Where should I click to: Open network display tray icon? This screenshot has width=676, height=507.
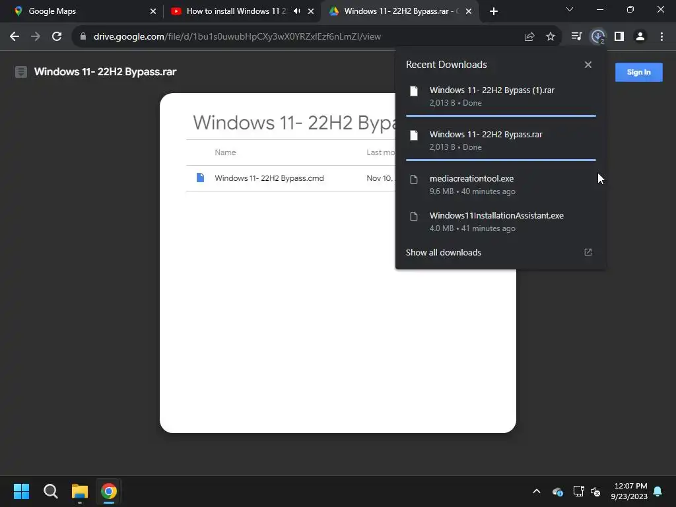point(578,491)
